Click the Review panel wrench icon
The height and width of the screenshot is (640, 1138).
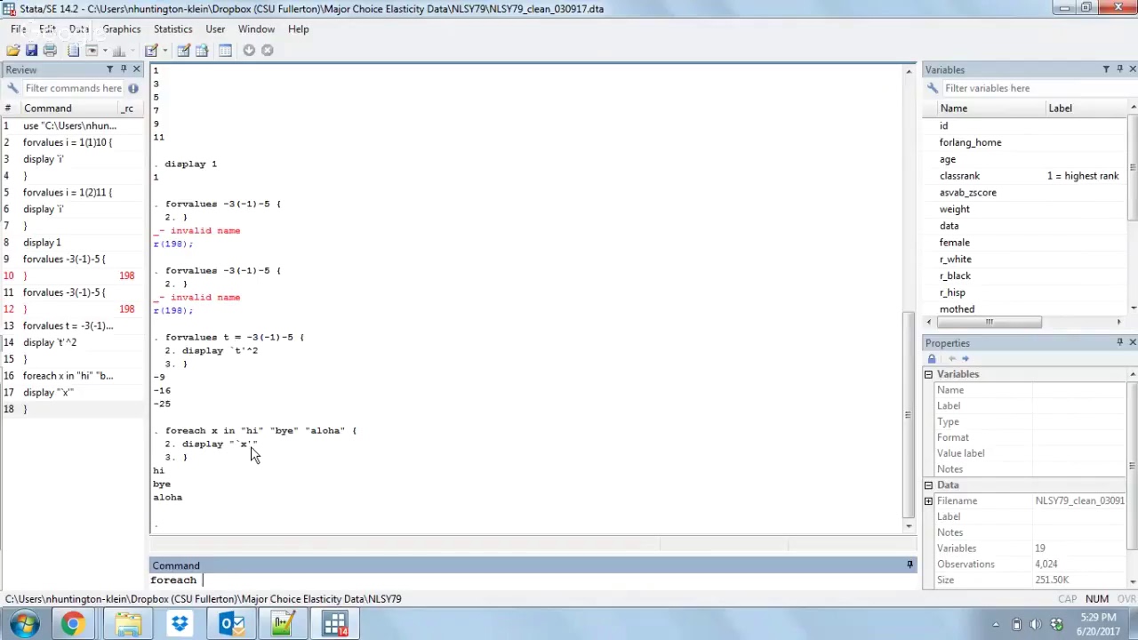(12, 88)
